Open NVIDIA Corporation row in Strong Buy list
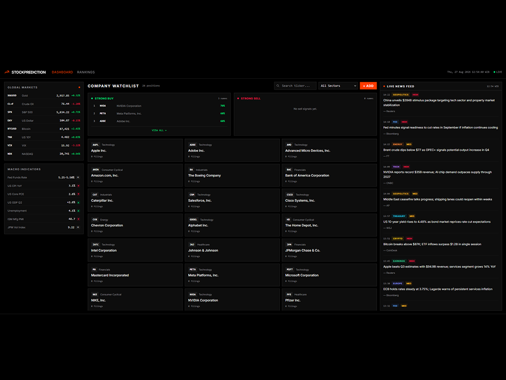Screen dimensions: 506x380 tap(159, 106)
